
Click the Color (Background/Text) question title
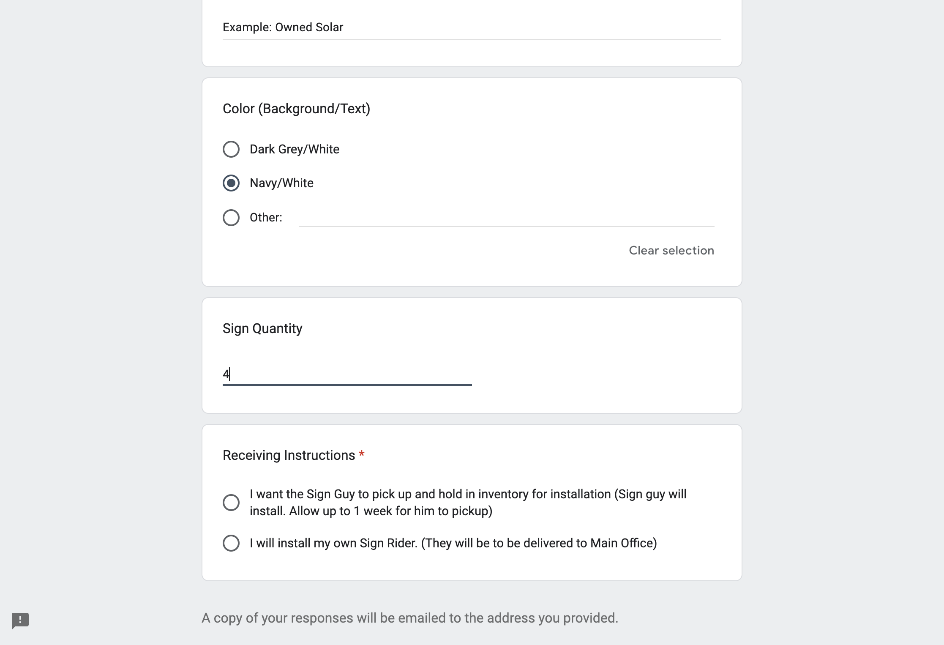coord(296,109)
